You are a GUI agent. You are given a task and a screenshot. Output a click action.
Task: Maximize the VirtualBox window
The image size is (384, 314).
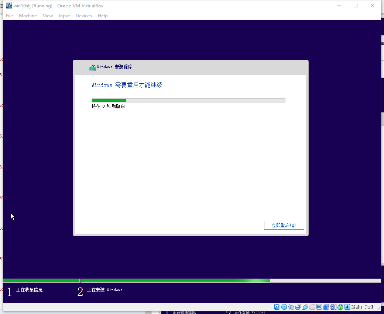click(x=356, y=6)
